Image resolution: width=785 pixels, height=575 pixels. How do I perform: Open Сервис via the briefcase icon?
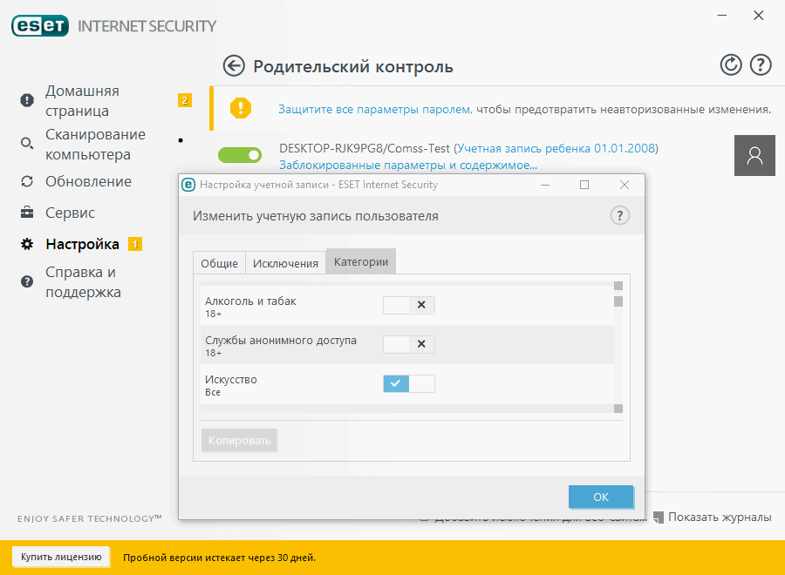(x=27, y=213)
